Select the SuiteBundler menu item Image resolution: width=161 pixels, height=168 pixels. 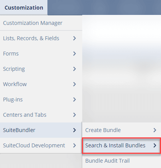coord(41,130)
